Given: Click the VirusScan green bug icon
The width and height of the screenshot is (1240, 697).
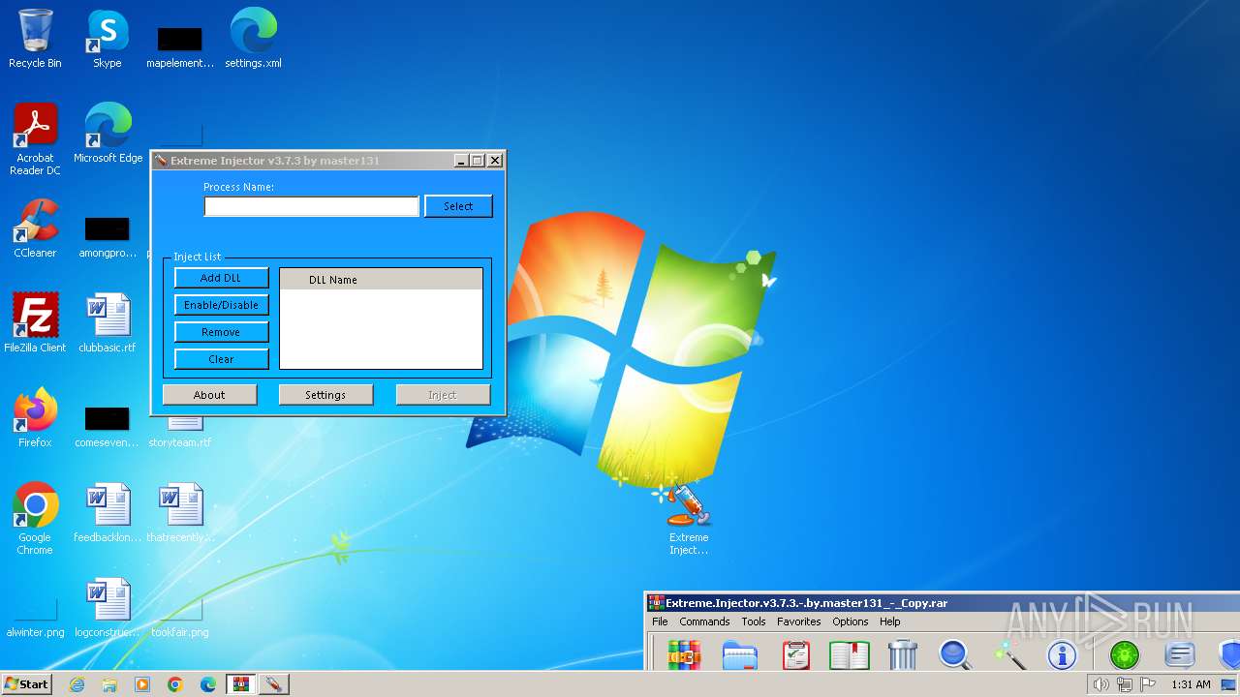Looking at the screenshot, I should (1125, 655).
